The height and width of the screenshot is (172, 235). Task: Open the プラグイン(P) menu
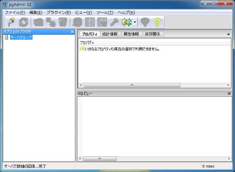click(59, 13)
